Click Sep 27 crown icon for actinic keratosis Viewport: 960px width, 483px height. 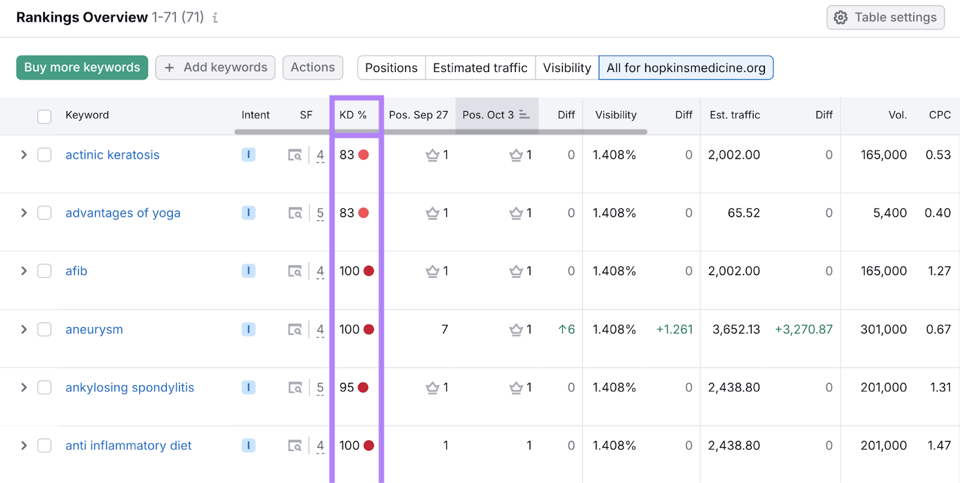click(x=433, y=155)
